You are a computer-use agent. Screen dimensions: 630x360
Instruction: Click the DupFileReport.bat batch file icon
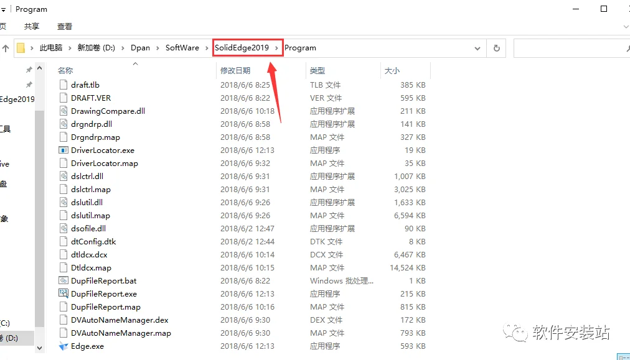click(63, 280)
